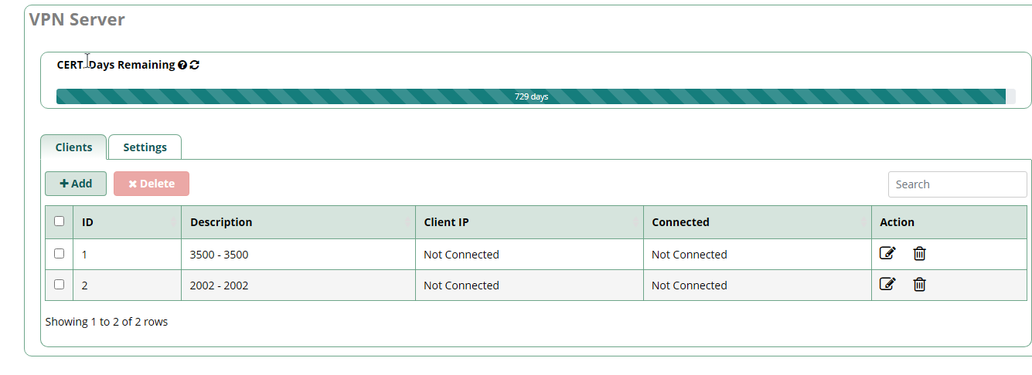Screen dimensions: 1032x375
Task: Click the certificate refresh icon
Action: (x=195, y=66)
